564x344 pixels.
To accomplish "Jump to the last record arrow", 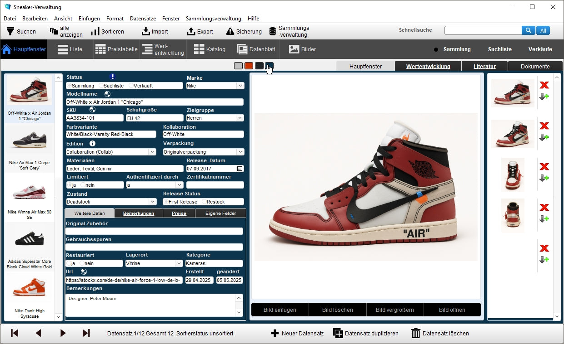I will (86, 333).
